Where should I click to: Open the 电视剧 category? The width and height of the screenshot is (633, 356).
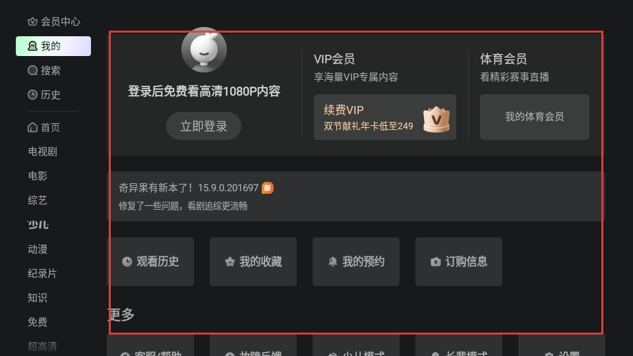click(42, 152)
